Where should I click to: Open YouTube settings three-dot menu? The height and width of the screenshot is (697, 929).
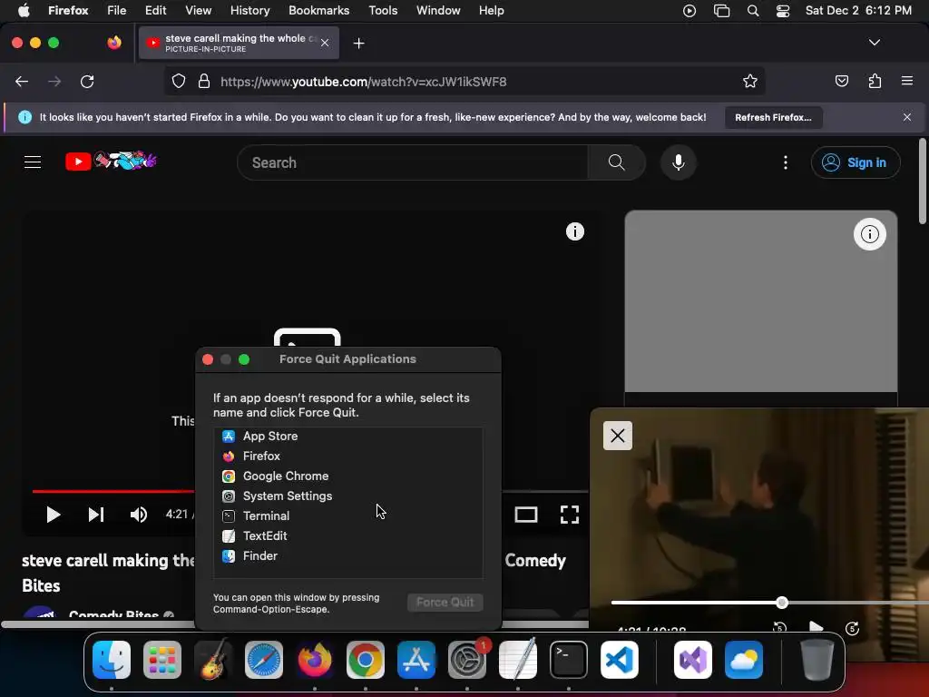[x=786, y=162]
